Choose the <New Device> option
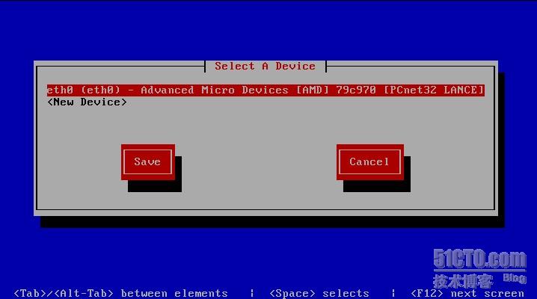The height and width of the screenshot is (299, 537). (x=87, y=102)
